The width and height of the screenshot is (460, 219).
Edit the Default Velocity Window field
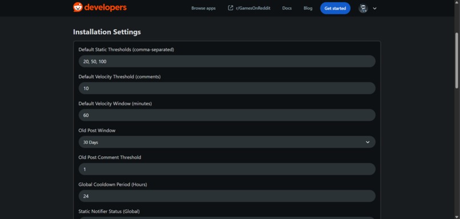point(227,115)
